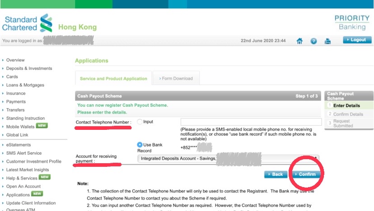Click the contact telephone number field

pyautogui.click(x=251, y=122)
